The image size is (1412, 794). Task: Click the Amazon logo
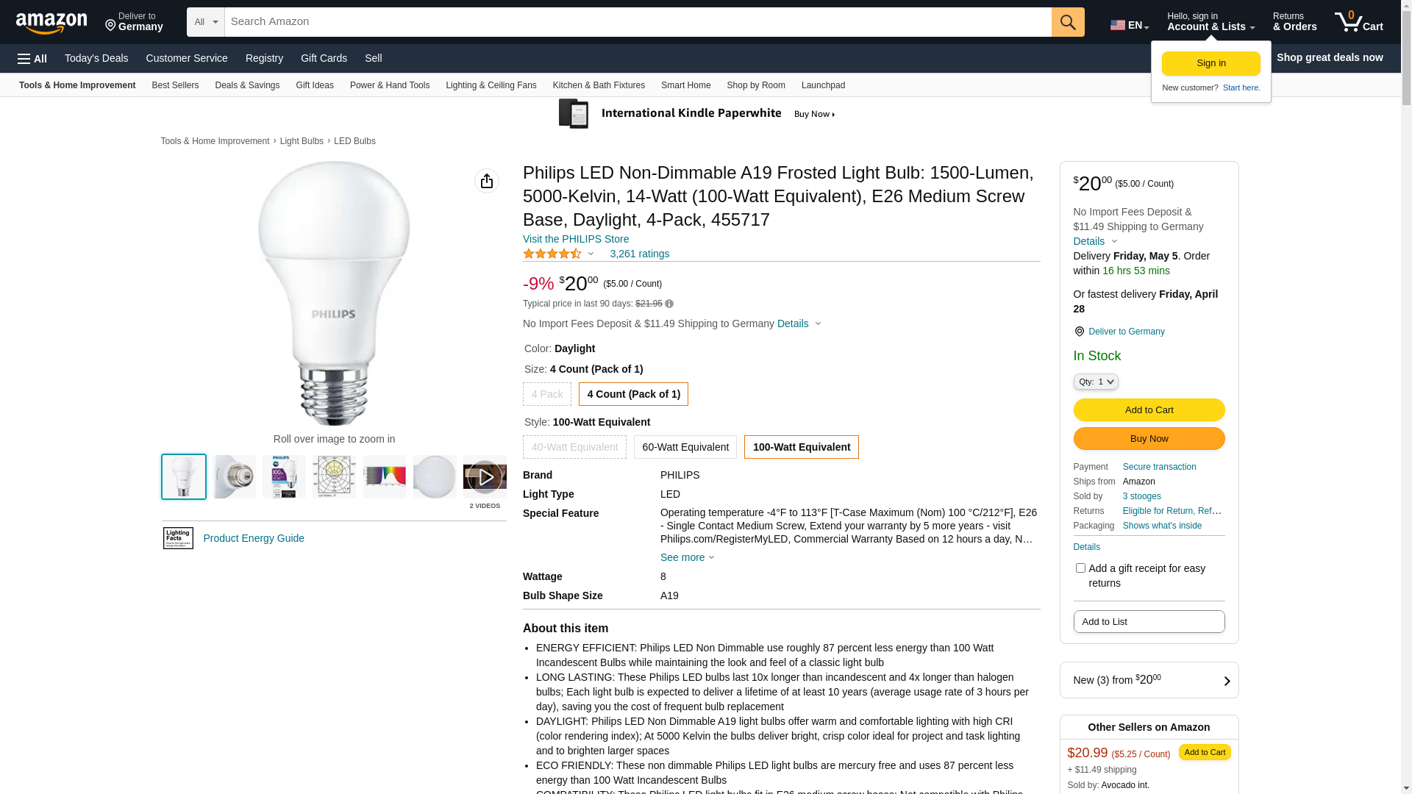click(x=51, y=23)
